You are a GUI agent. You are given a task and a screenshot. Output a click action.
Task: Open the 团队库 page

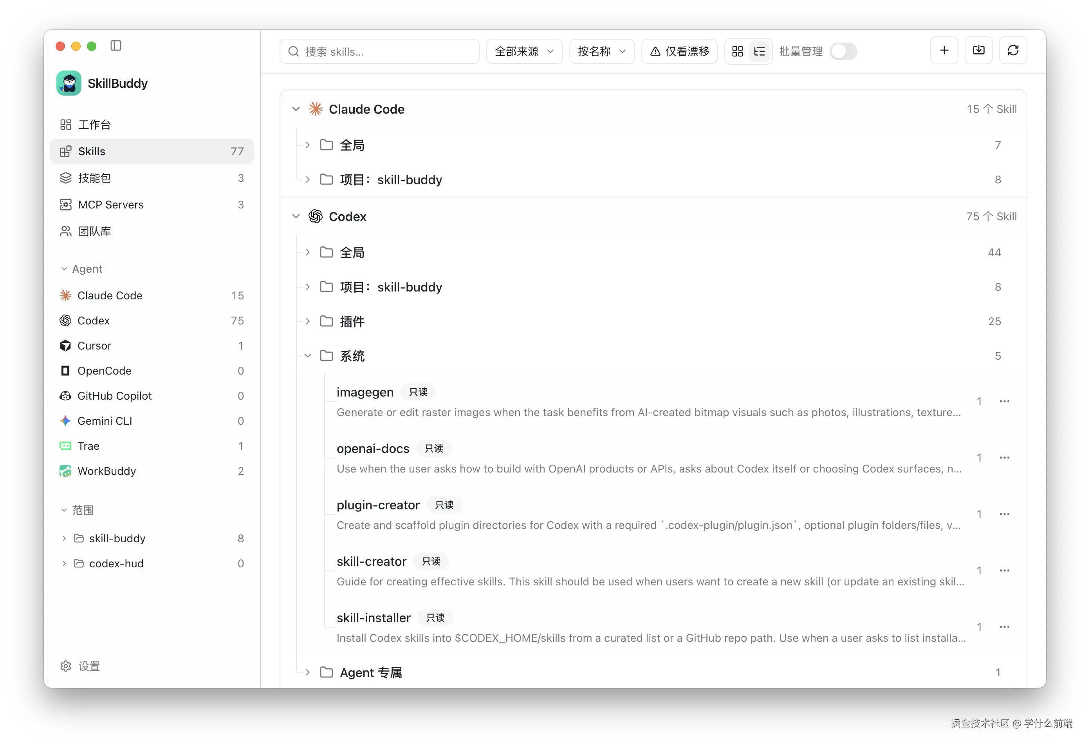tap(152, 232)
